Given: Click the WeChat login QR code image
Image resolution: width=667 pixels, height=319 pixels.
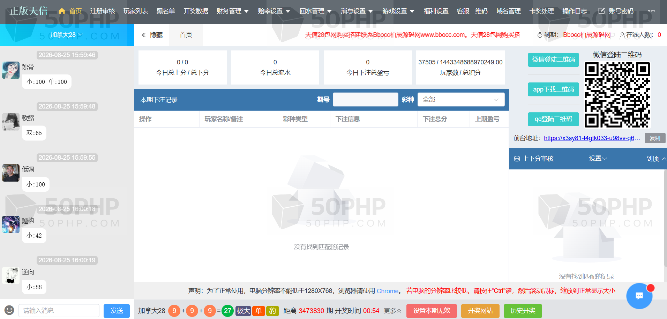Looking at the screenshot, I should [617, 95].
